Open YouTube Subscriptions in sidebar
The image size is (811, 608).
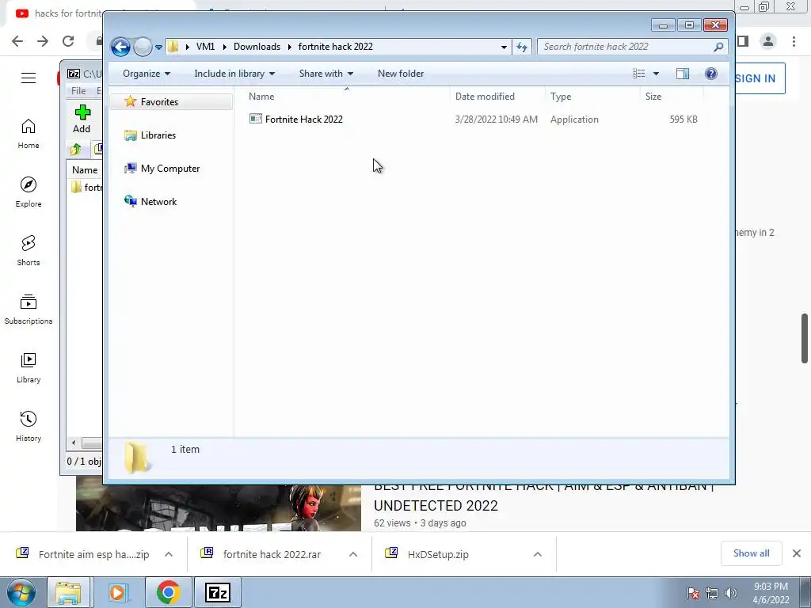tap(29, 310)
